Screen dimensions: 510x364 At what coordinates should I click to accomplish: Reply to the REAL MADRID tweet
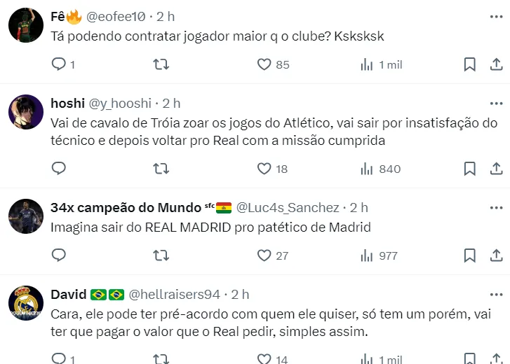(x=60, y=255)
